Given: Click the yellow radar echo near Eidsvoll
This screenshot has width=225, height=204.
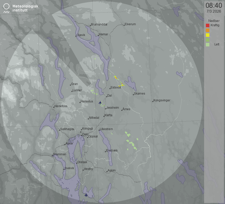Looking at the screenshot, I should tap(116, 77).
